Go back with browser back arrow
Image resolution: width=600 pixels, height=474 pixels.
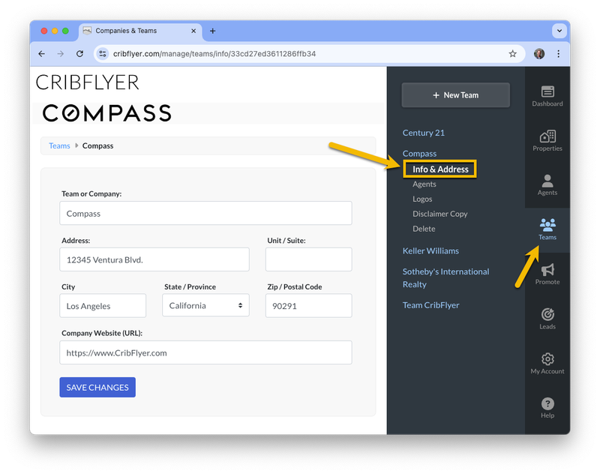(42, 54)
